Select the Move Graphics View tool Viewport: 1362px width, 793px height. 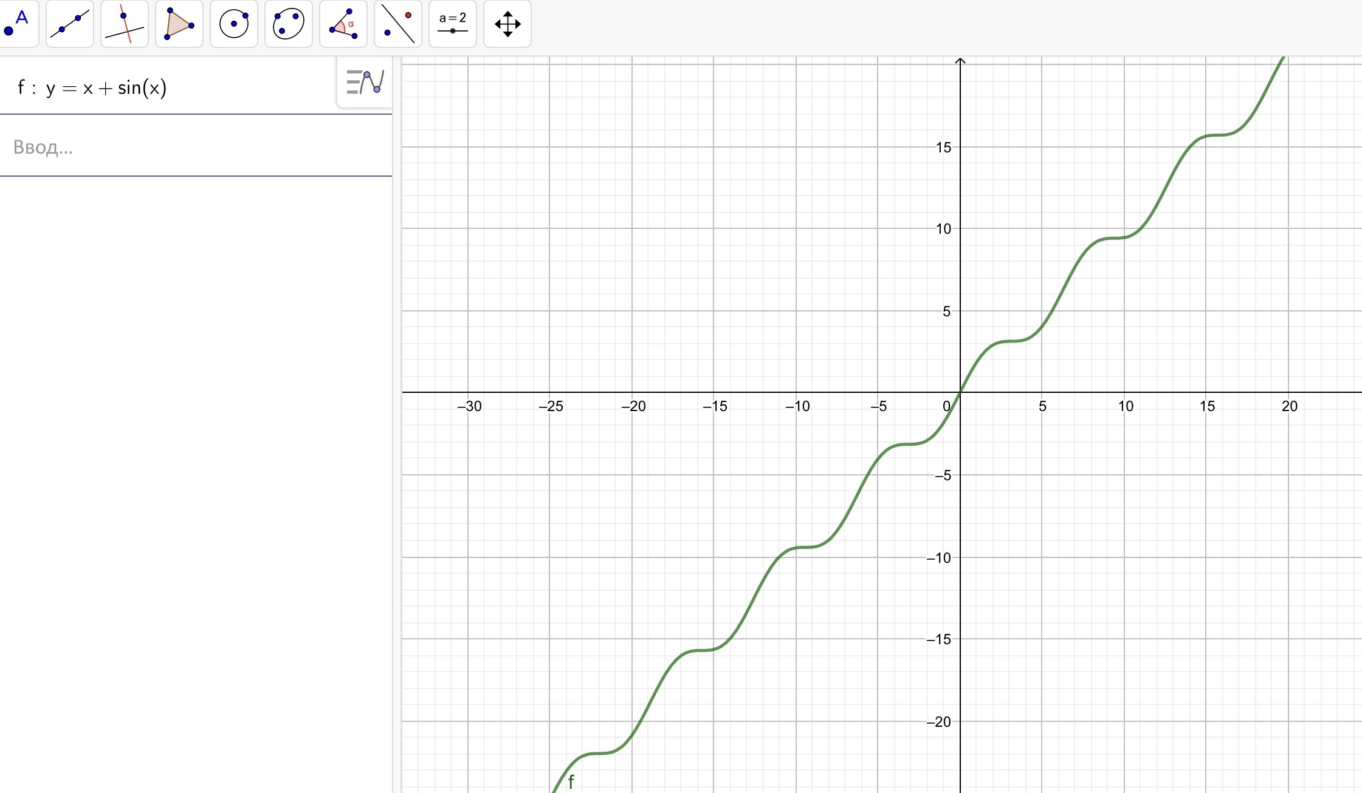point(507,24)
